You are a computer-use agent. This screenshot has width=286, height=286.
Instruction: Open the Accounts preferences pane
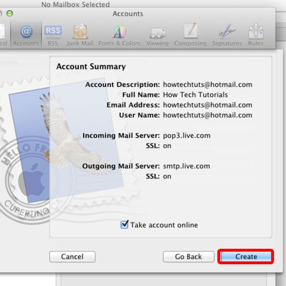click(26, 35)
